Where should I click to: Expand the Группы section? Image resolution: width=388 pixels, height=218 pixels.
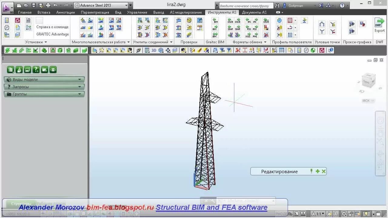pyautogui.click(x=44, y=94)
